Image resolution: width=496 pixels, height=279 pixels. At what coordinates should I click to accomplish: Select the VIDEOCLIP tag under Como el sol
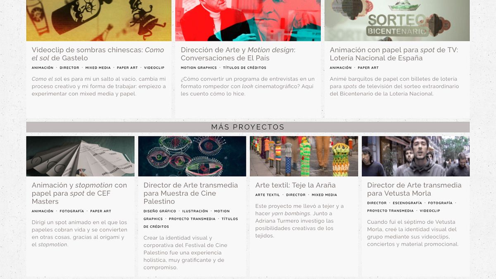click(x=154, y=68)
